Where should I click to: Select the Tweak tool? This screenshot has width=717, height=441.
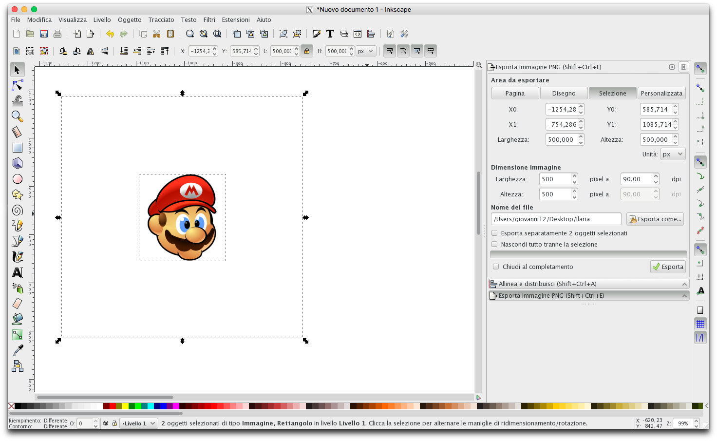[x=18, y=101]
